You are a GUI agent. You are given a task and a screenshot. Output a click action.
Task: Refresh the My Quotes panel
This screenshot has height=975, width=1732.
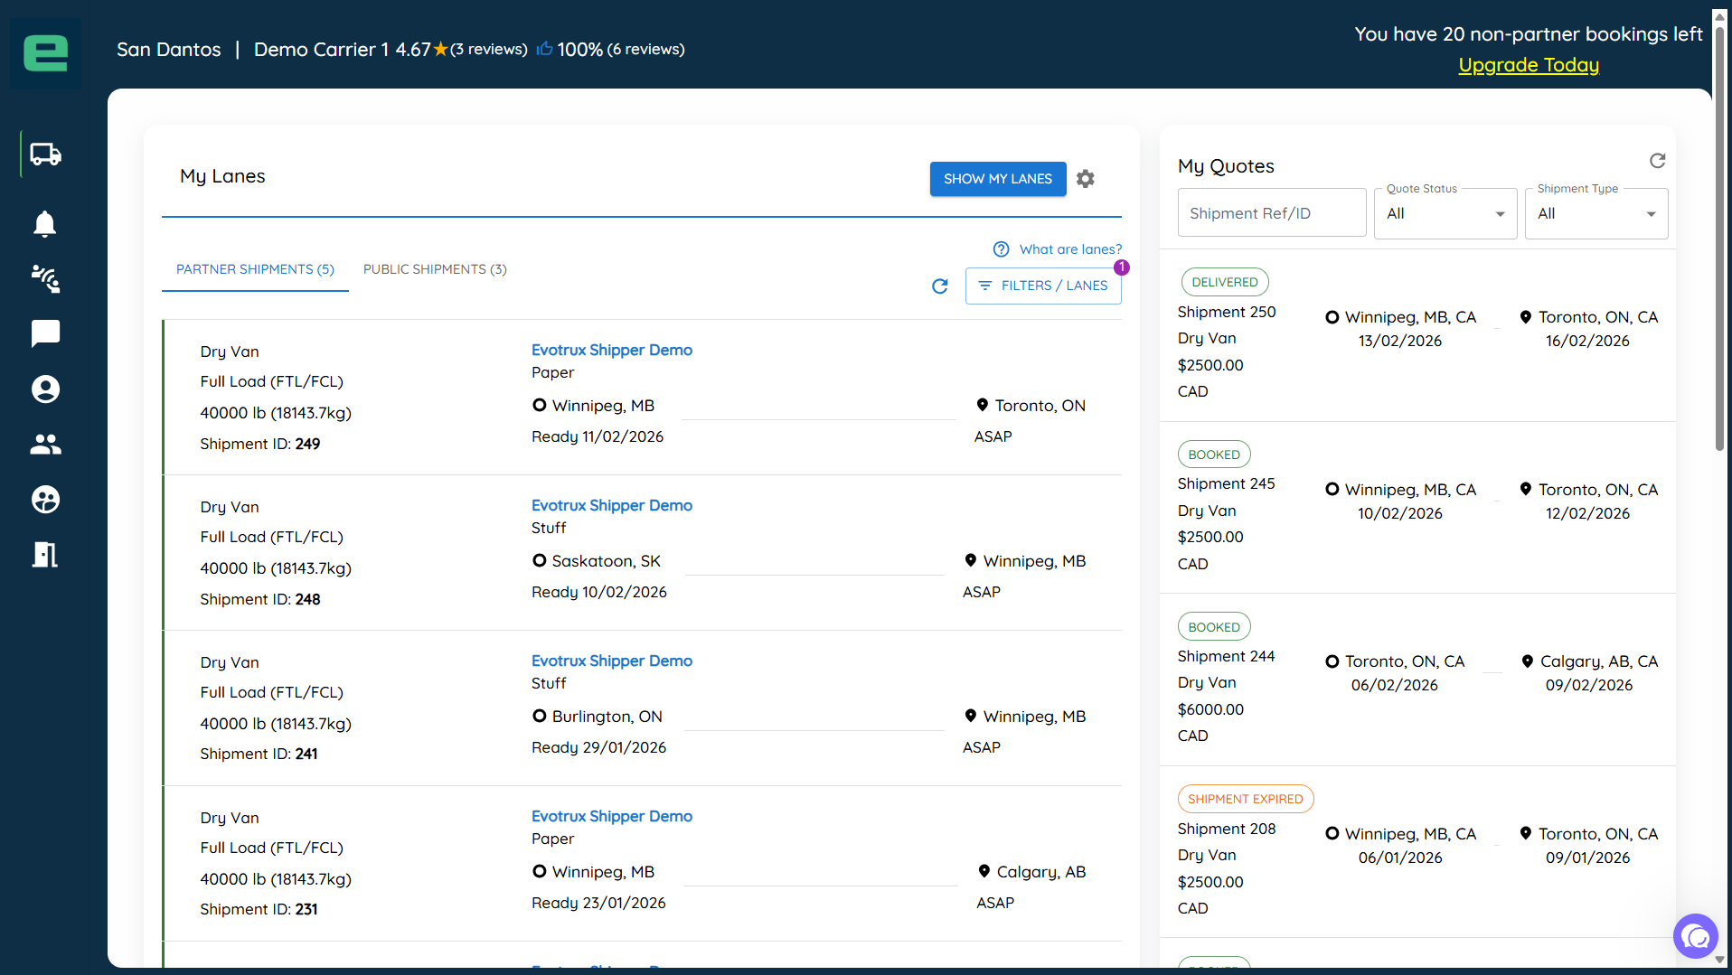coord(1657,161)
